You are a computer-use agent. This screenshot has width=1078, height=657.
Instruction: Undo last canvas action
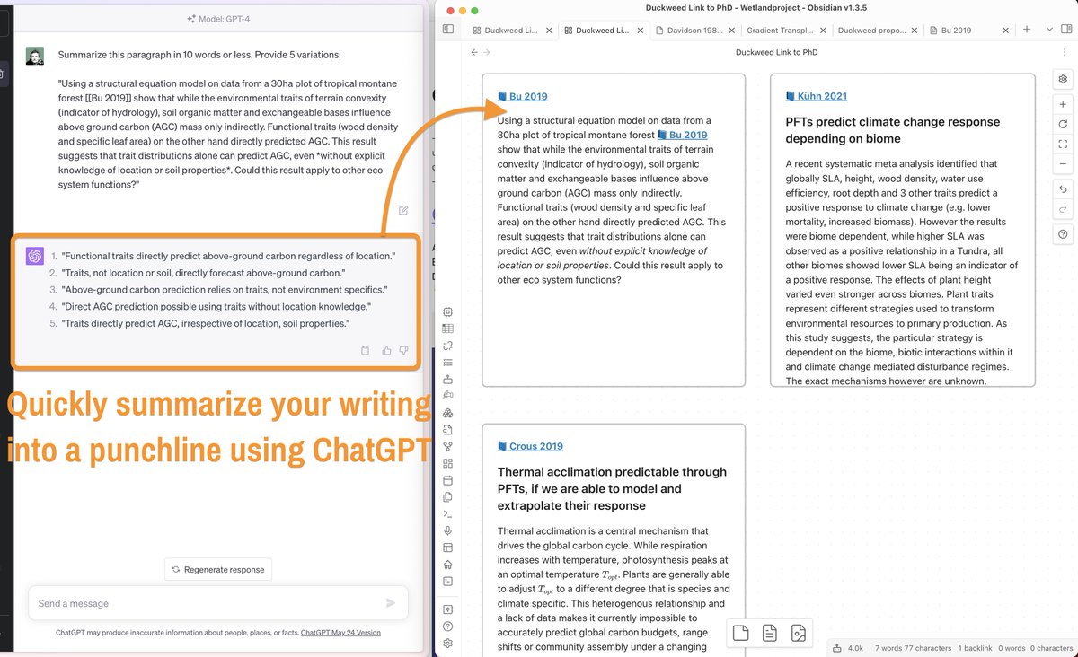(1063, 189)
